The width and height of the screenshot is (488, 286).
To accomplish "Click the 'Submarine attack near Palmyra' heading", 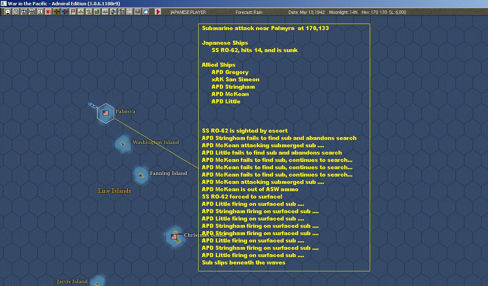I will point(265,28).
